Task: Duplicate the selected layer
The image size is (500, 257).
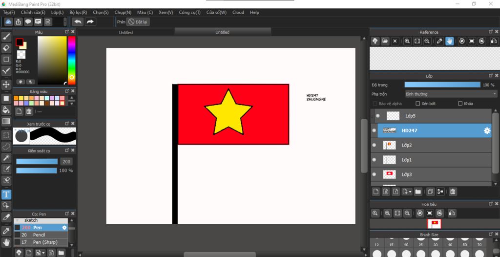Action: (x=431, y=192)
